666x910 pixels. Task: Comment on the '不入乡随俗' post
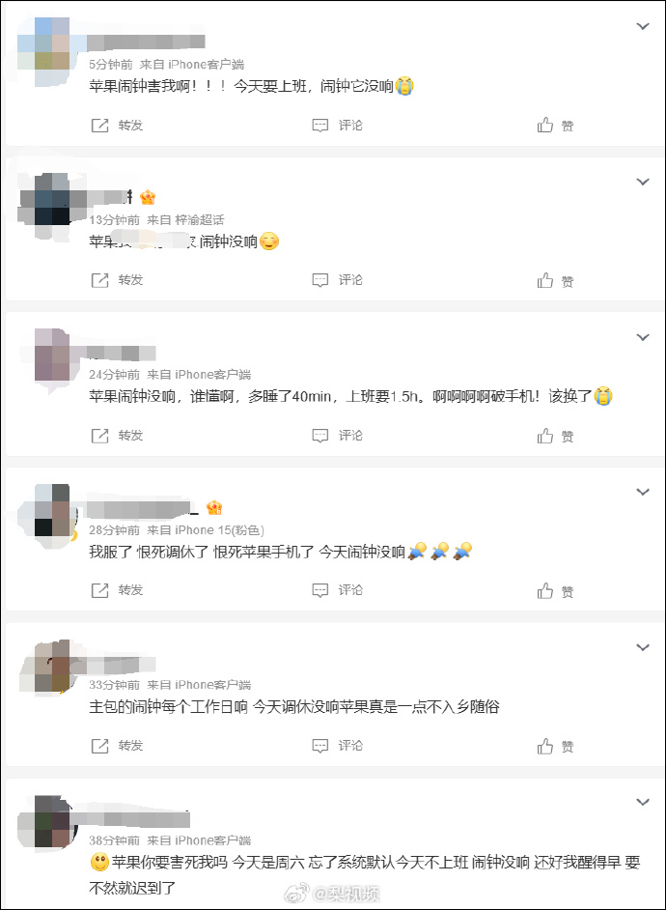click(338, 745)
